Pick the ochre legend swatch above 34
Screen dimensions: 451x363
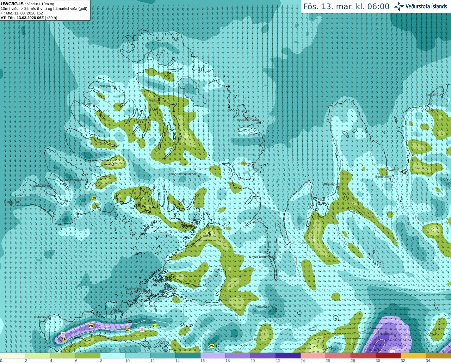(x=438, y=356)
